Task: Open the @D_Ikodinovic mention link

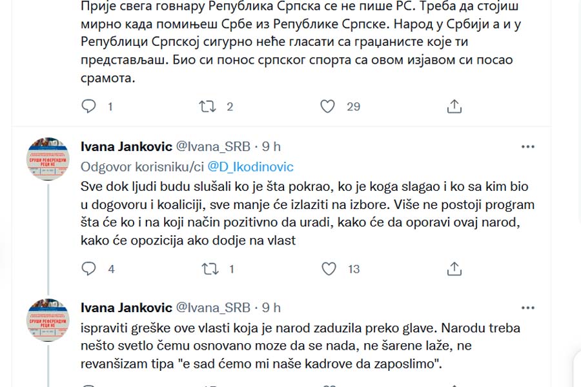Action: coord(250,167)
